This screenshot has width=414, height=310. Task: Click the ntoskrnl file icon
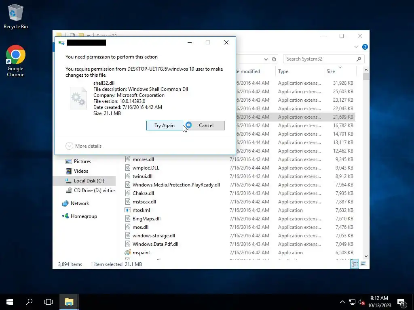(x=128, y=210)
